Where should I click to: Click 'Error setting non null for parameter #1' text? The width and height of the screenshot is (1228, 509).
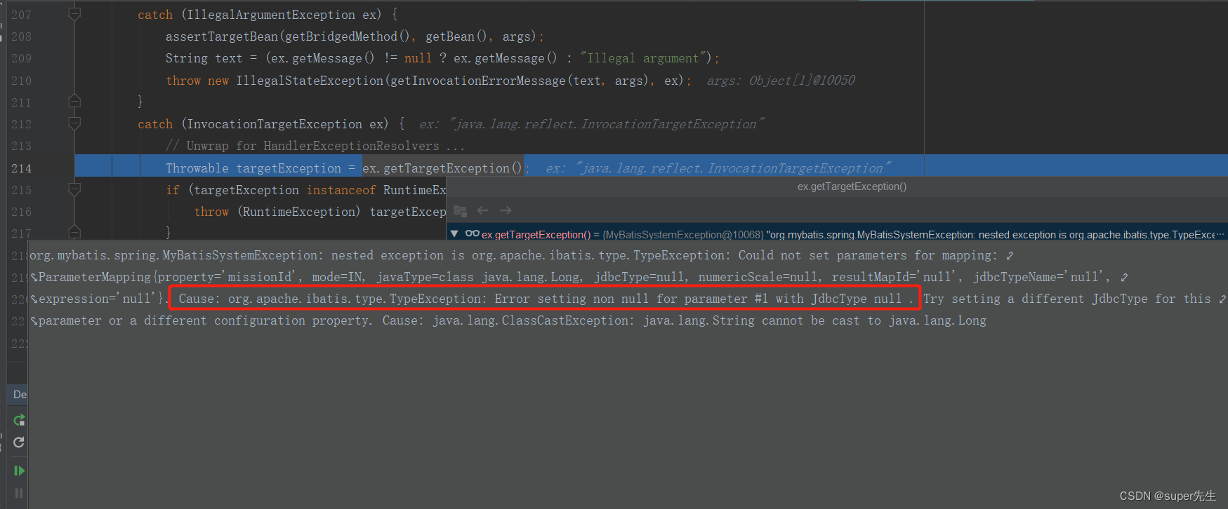click(631, 299)
